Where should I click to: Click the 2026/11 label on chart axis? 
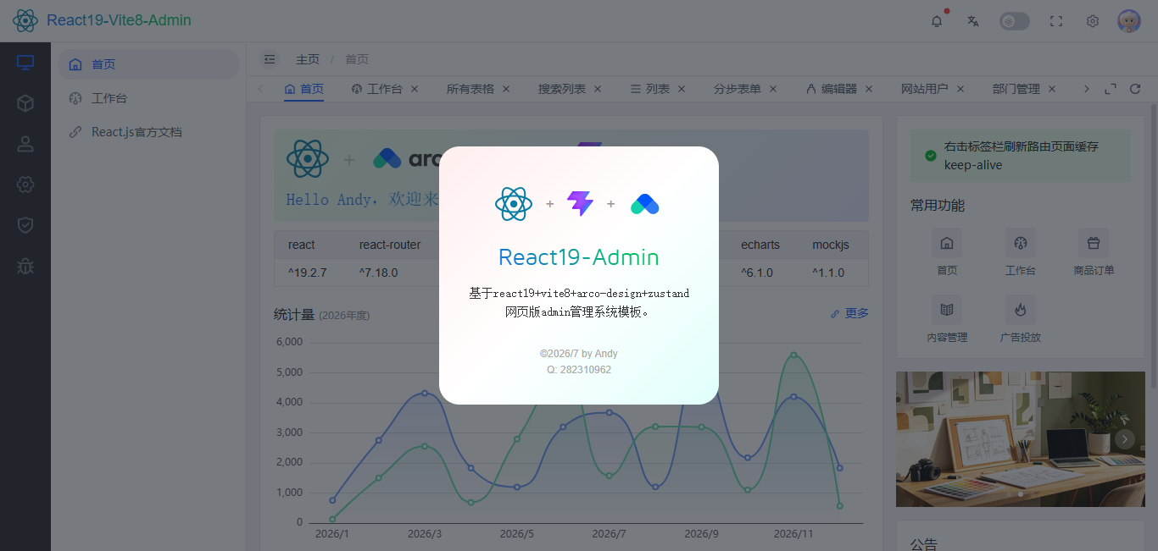tap(793, 534)
